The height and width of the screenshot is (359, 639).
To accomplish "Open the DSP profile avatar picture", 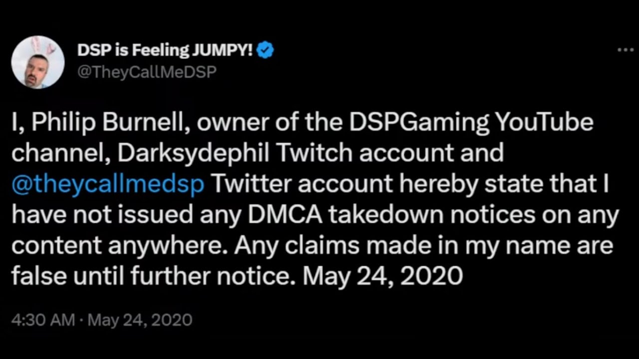I will pos(38,62).
